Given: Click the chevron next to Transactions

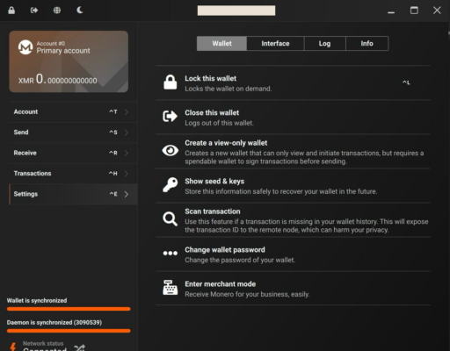Looking at the screenshot, I should click(127, 174).
